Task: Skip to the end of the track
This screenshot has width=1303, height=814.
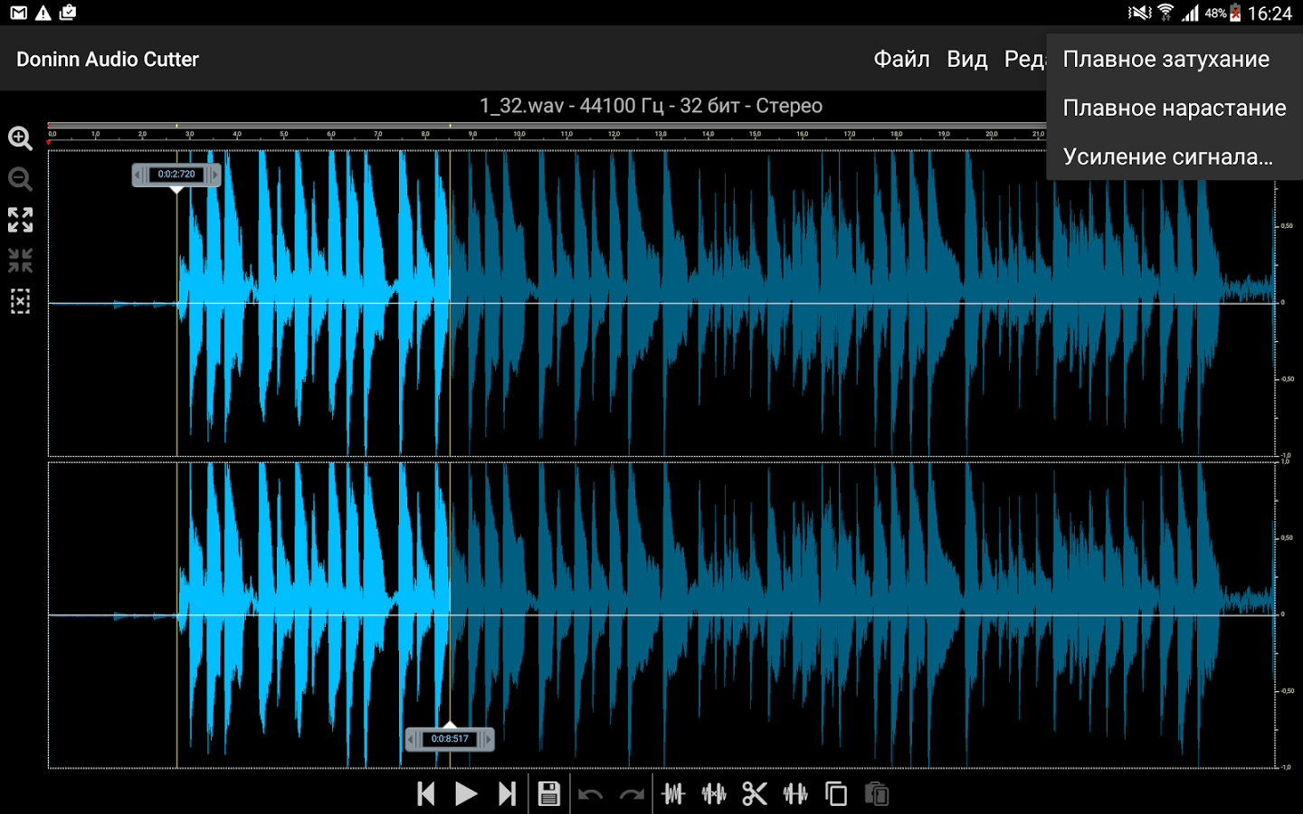Action: tap(507, 794)
